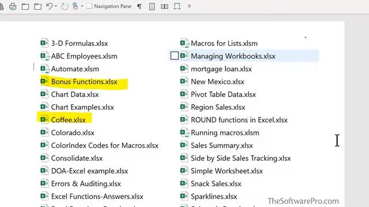This screenshot has height=207, width=369.
Task: Select Side by Side Sales Tracking.xlsx text
Action: (x=241, y=158)
